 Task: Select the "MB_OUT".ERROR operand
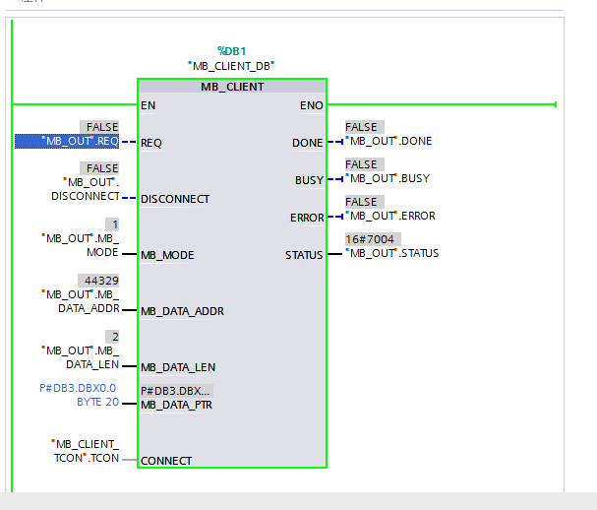(390, 216)
